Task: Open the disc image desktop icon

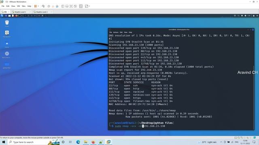Action: pos(7,55)
